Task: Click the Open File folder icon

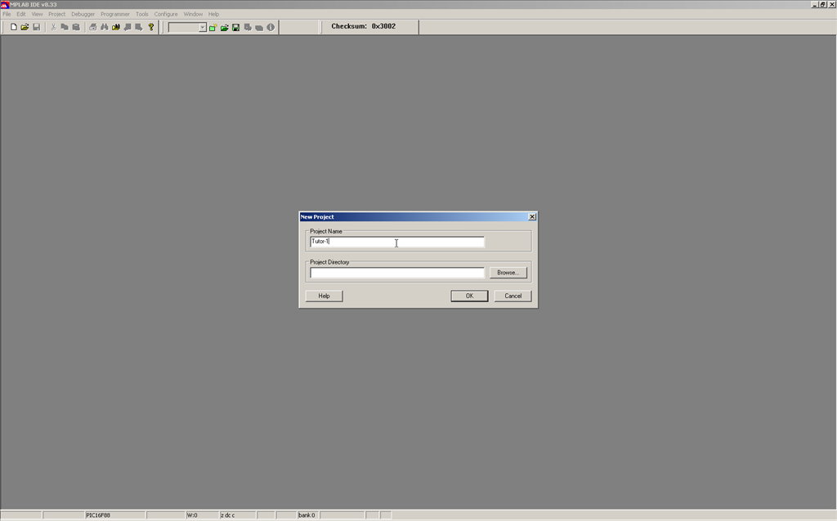Action: click(25, 27)
